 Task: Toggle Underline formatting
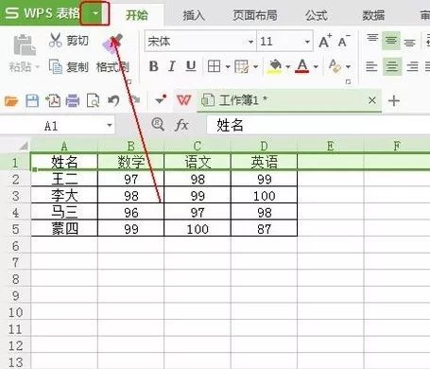click(191, 66)
